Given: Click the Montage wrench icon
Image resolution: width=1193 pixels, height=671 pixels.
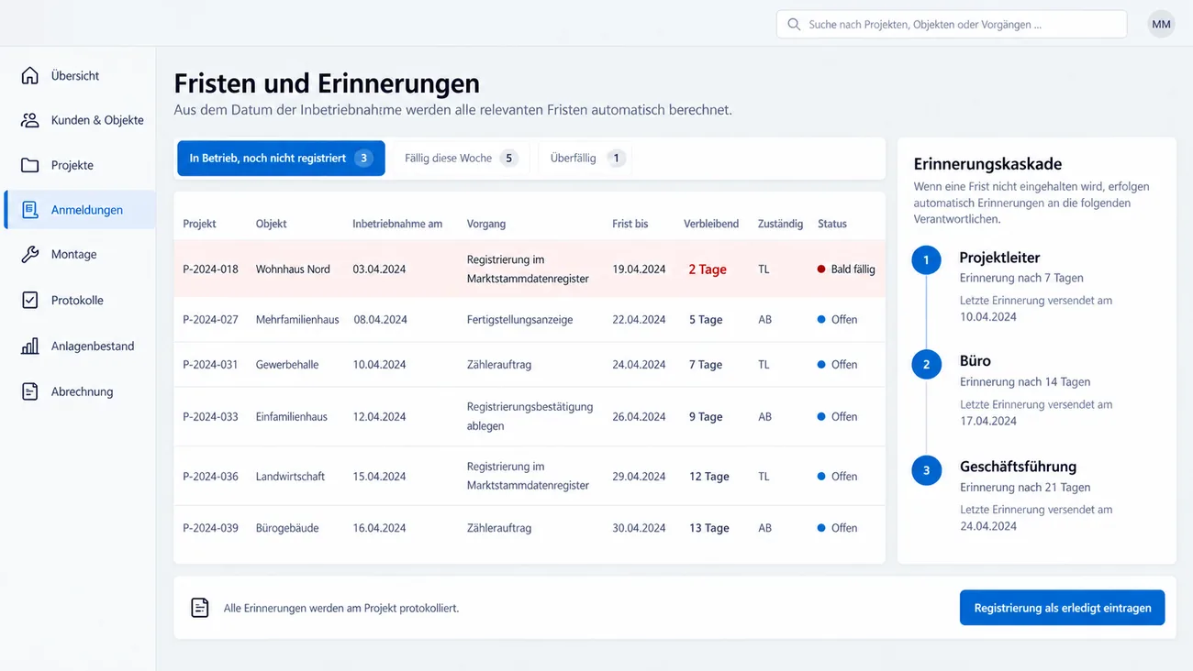Looking at the screenshot, I should click(x=30, y=254).
